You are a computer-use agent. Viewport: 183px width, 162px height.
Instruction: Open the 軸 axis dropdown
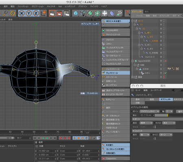[169, 111]
